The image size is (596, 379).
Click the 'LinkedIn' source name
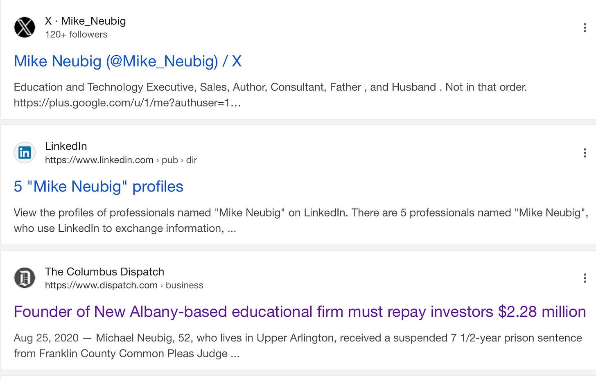66,146
